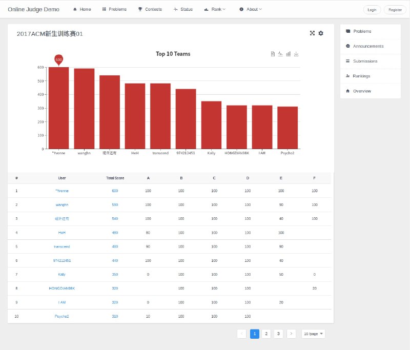Open user Psycho2 profile link

[x=61, y=316]
